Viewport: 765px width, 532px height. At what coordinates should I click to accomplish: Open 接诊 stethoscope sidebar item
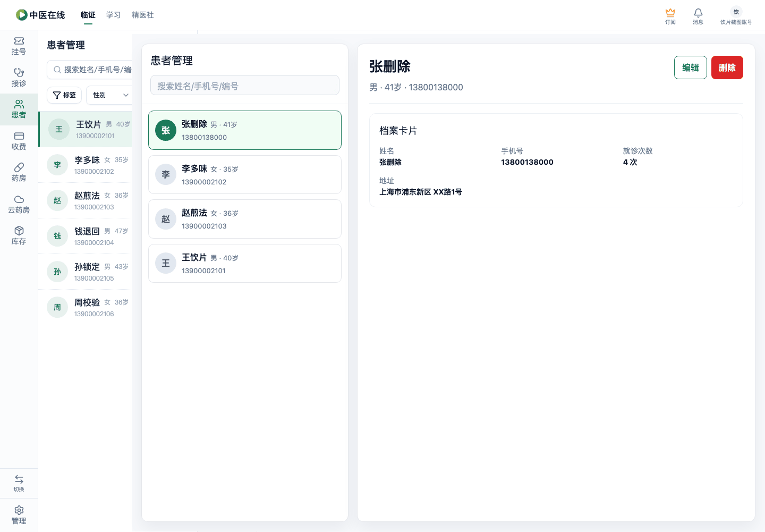(19, 78)
